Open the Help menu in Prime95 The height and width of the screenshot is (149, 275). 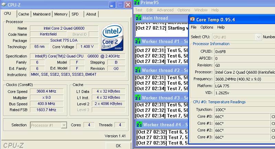click(x=215, y=10)
